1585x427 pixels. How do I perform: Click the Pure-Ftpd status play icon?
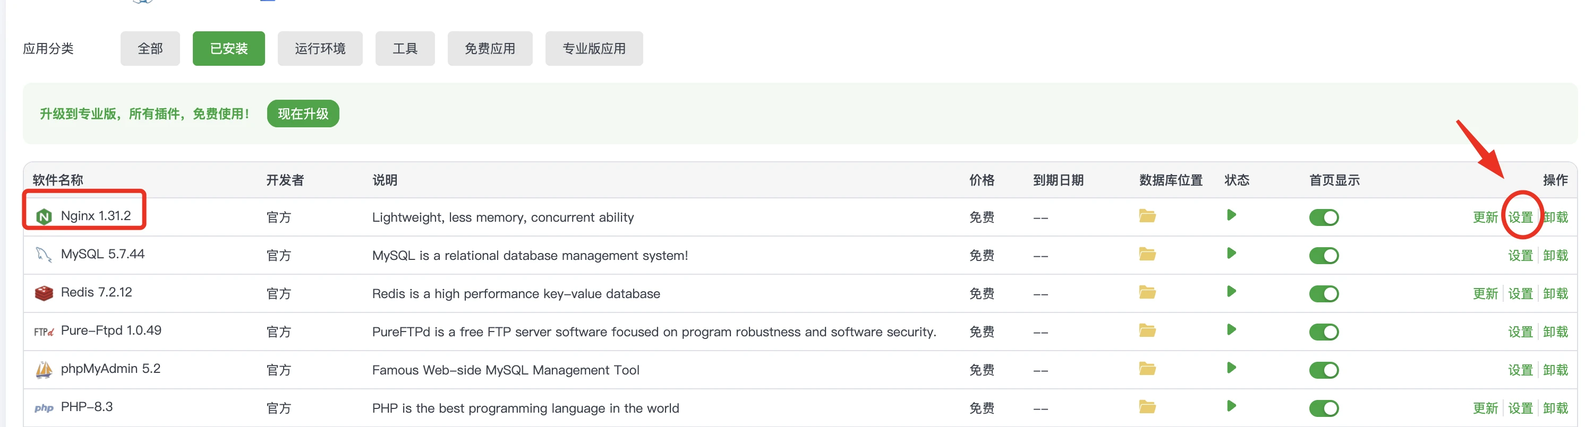point(1231,329)
